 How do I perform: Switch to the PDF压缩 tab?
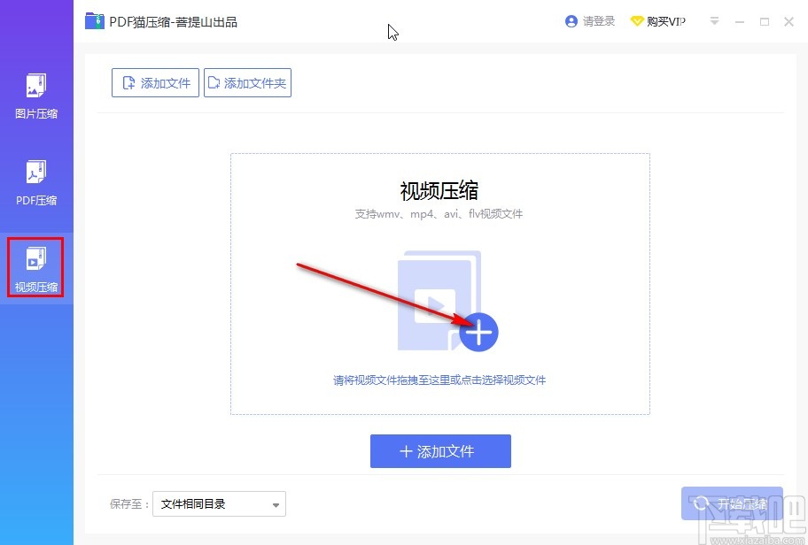tap(36, 183)
